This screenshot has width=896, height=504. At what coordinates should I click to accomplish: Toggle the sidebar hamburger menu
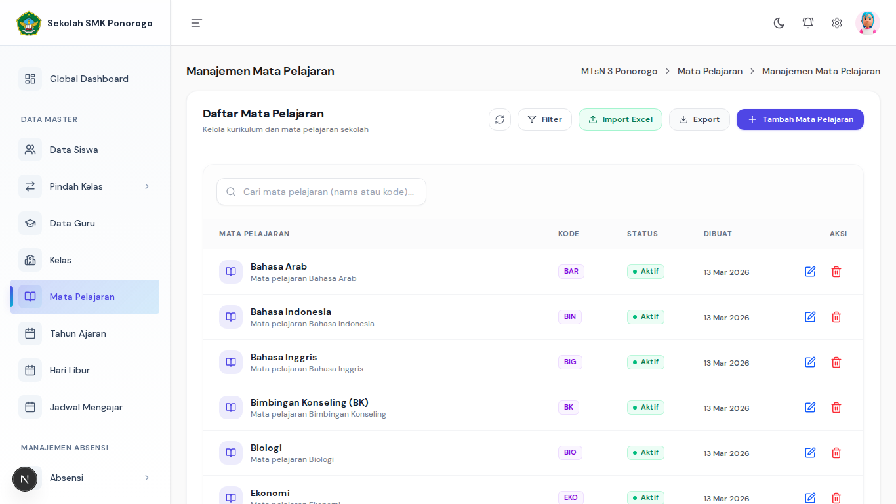(197, 23)
